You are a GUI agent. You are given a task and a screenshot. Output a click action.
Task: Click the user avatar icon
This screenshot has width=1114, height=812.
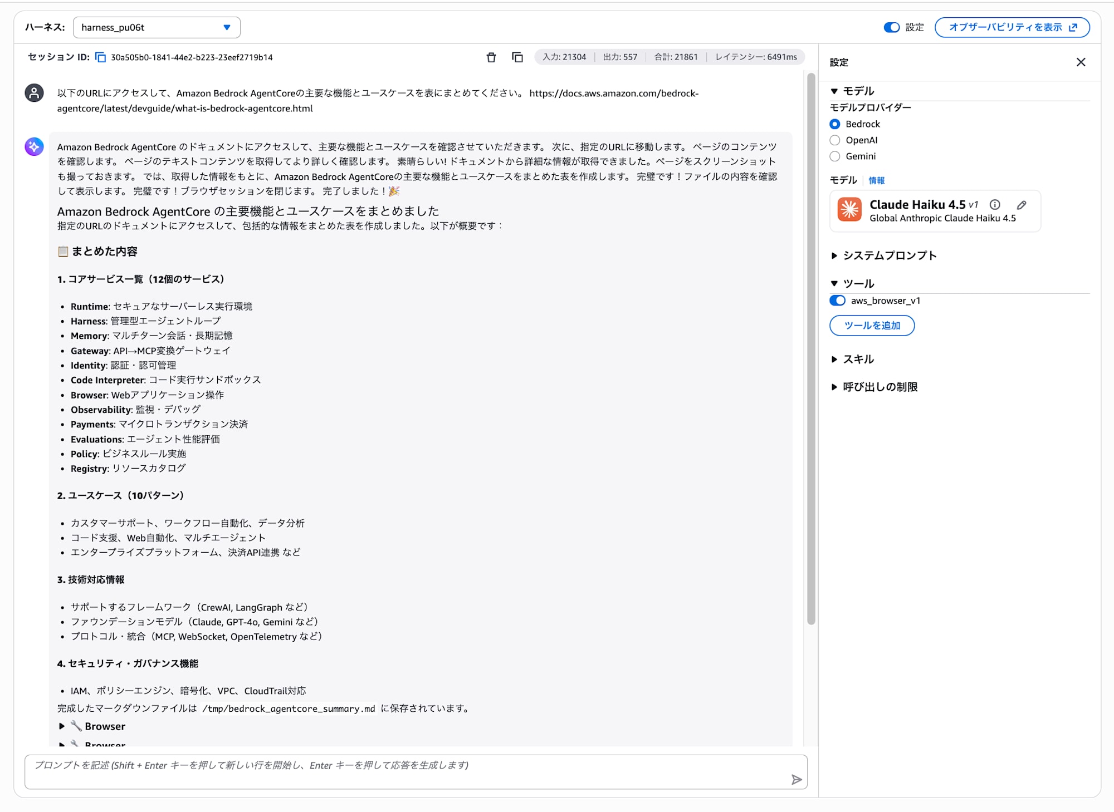point(35,93)
